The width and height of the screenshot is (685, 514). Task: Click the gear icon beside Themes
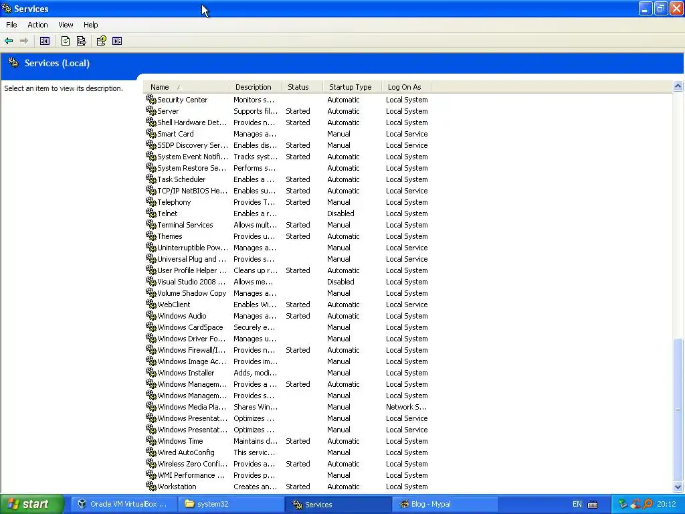click(151, 236)
